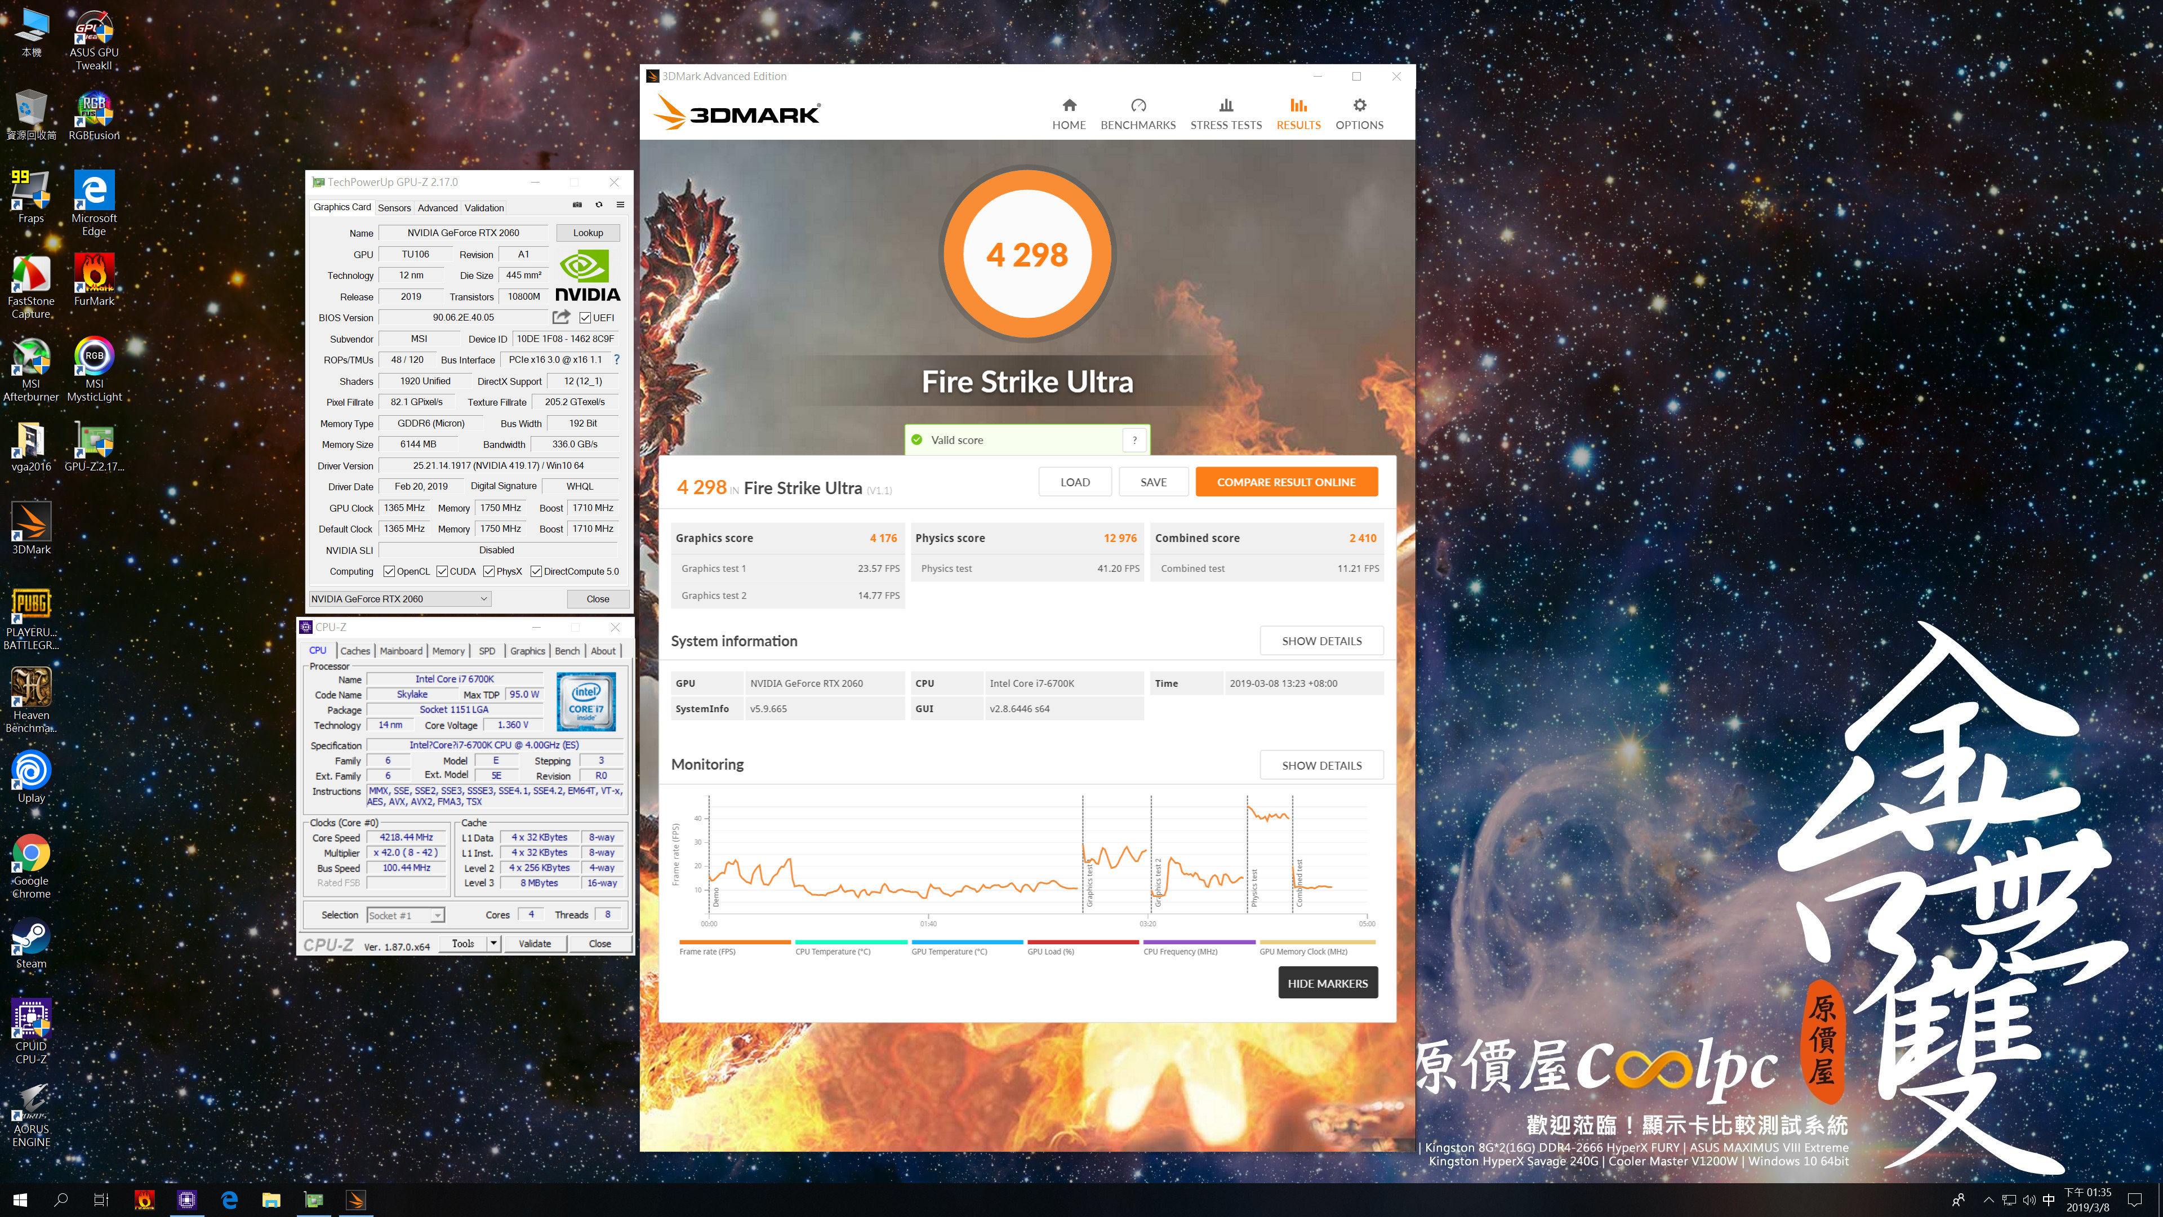Click COMPARE RESULT ONLINE
This screenshot has width=2163, height=1217.
(x=1285, y=482)
